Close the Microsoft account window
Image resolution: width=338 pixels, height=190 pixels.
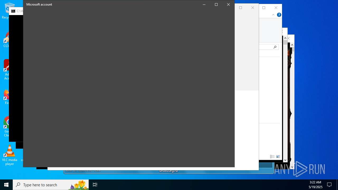[228, 4]
